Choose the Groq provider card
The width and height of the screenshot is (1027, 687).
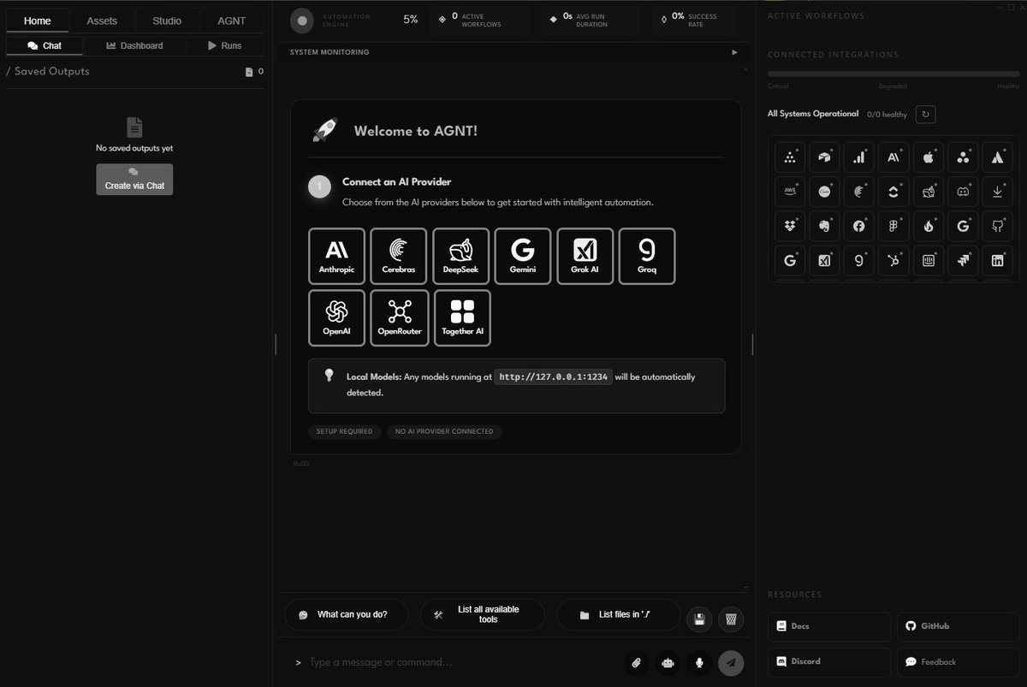[x=647, y=256]
